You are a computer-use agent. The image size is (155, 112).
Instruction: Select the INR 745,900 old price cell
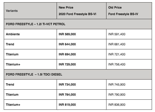pyautogui.click(x=117, y=85)
